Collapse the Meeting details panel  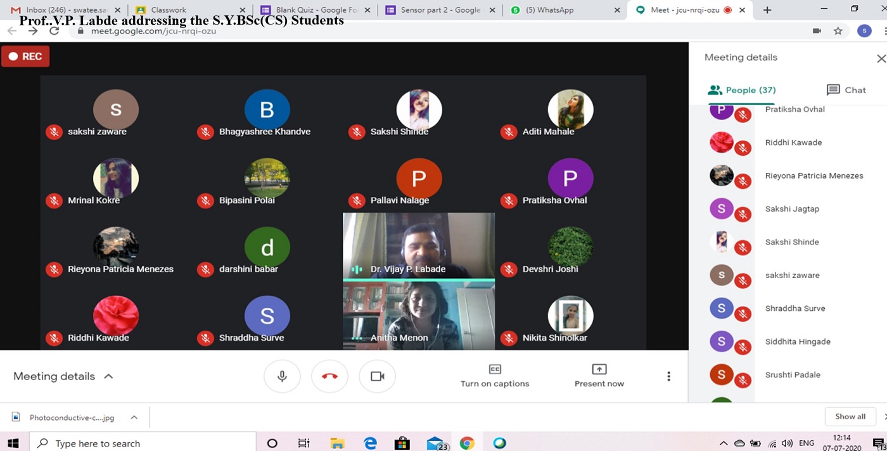coord(108,376)
